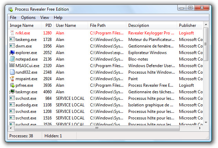Sort by User Name column header
This screenshot has height=148, width=218.
(x=71, y=25)
